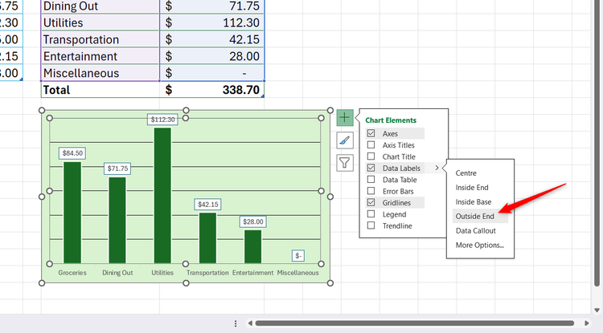Expand the Data Labels submenu arrow
This screenshot has width=603, height=333.
[x=437, y=168]
